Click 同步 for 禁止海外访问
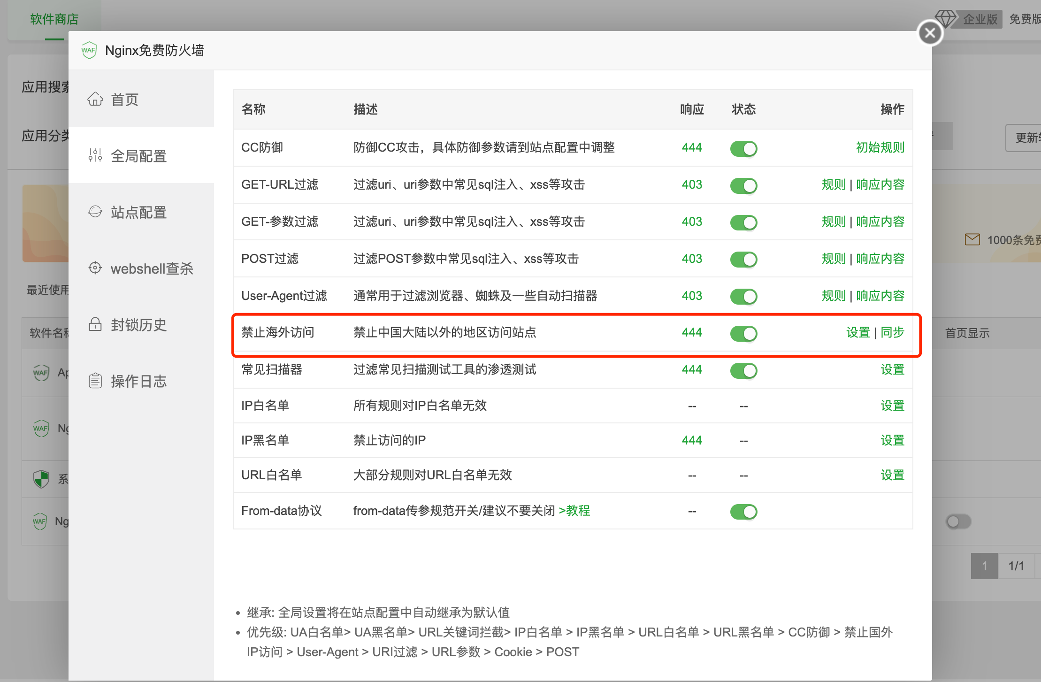This screenshot has width=1041, height=682. [892, 332]
